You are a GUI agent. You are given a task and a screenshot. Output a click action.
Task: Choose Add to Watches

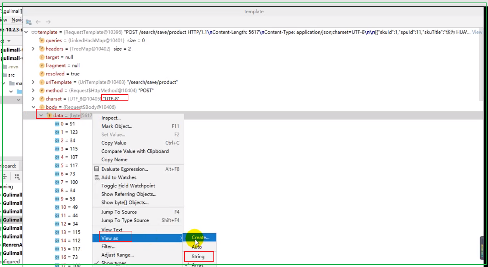click(x=138, y=177)
